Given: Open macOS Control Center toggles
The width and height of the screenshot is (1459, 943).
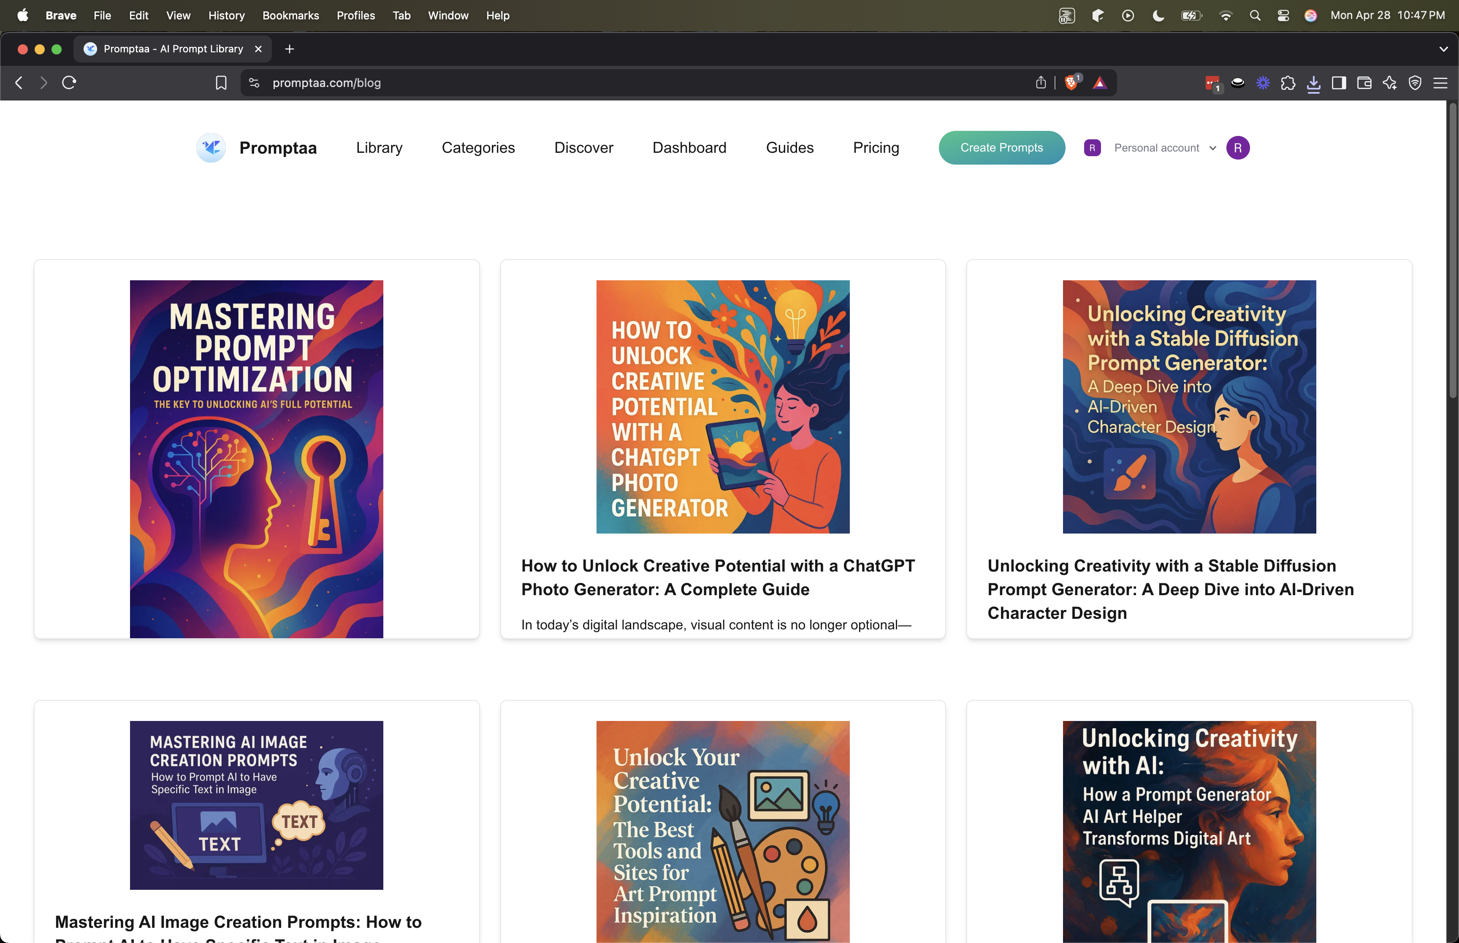Looking at the screenshot, I should 1283,15.
